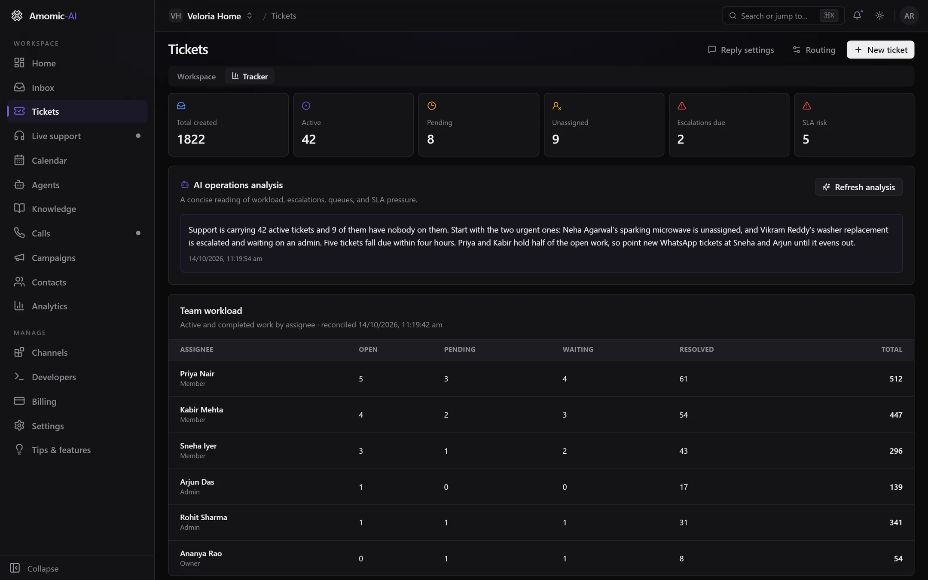Click the Escalations due card

tap(729, 125)
